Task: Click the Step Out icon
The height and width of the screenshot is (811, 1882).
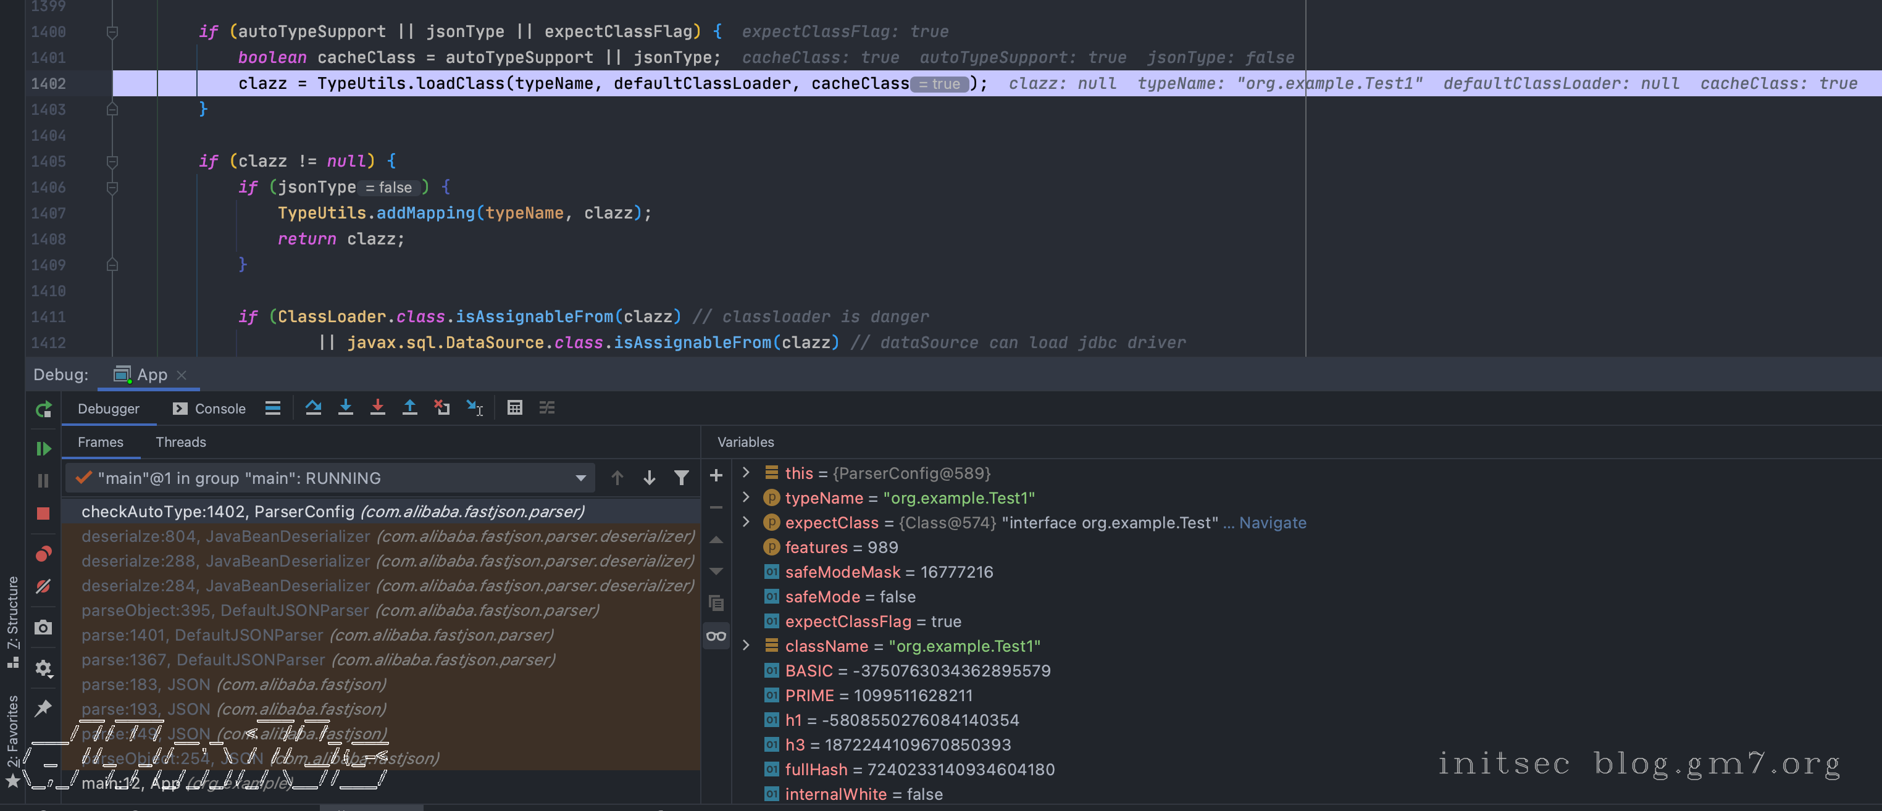Action: (x=410, y=407)
